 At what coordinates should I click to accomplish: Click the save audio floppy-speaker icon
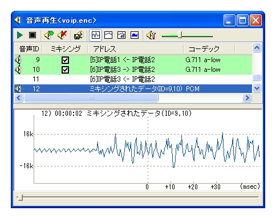[x=79, y=35]
